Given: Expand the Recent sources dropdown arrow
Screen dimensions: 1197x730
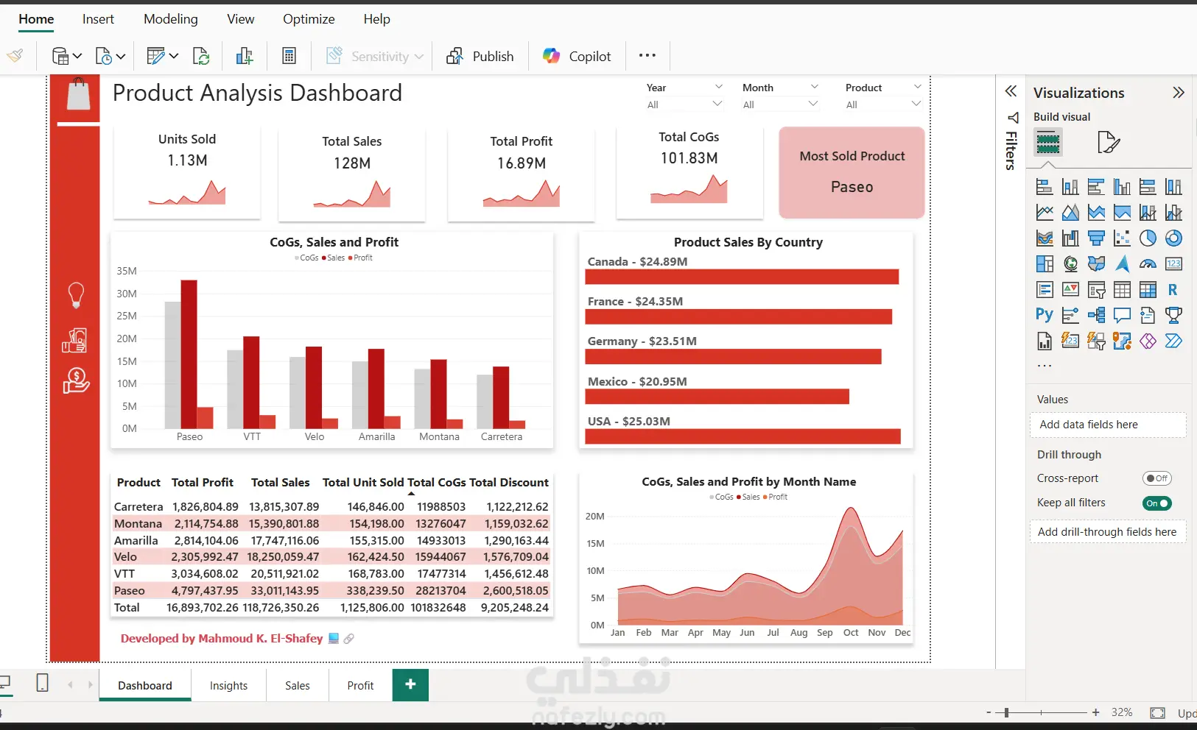Looking at the screenshot, I should (121, 56).
